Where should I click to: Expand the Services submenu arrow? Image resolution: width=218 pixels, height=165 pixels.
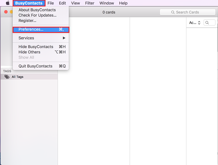(x=64, y=38)
